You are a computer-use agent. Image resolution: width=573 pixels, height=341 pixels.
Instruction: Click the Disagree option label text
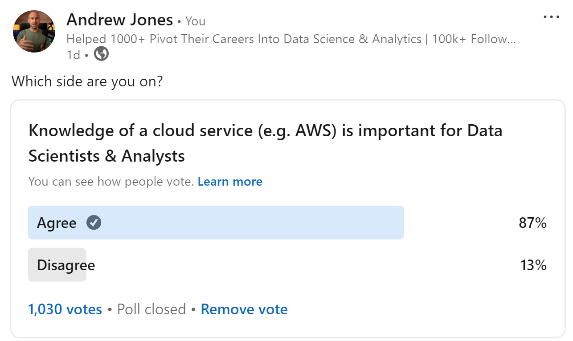[66, 265]
